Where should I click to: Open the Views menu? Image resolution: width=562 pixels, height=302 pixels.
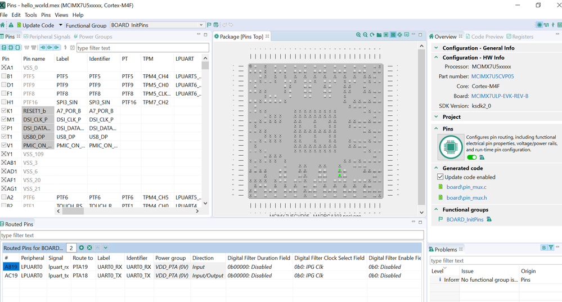pos(61,15)
